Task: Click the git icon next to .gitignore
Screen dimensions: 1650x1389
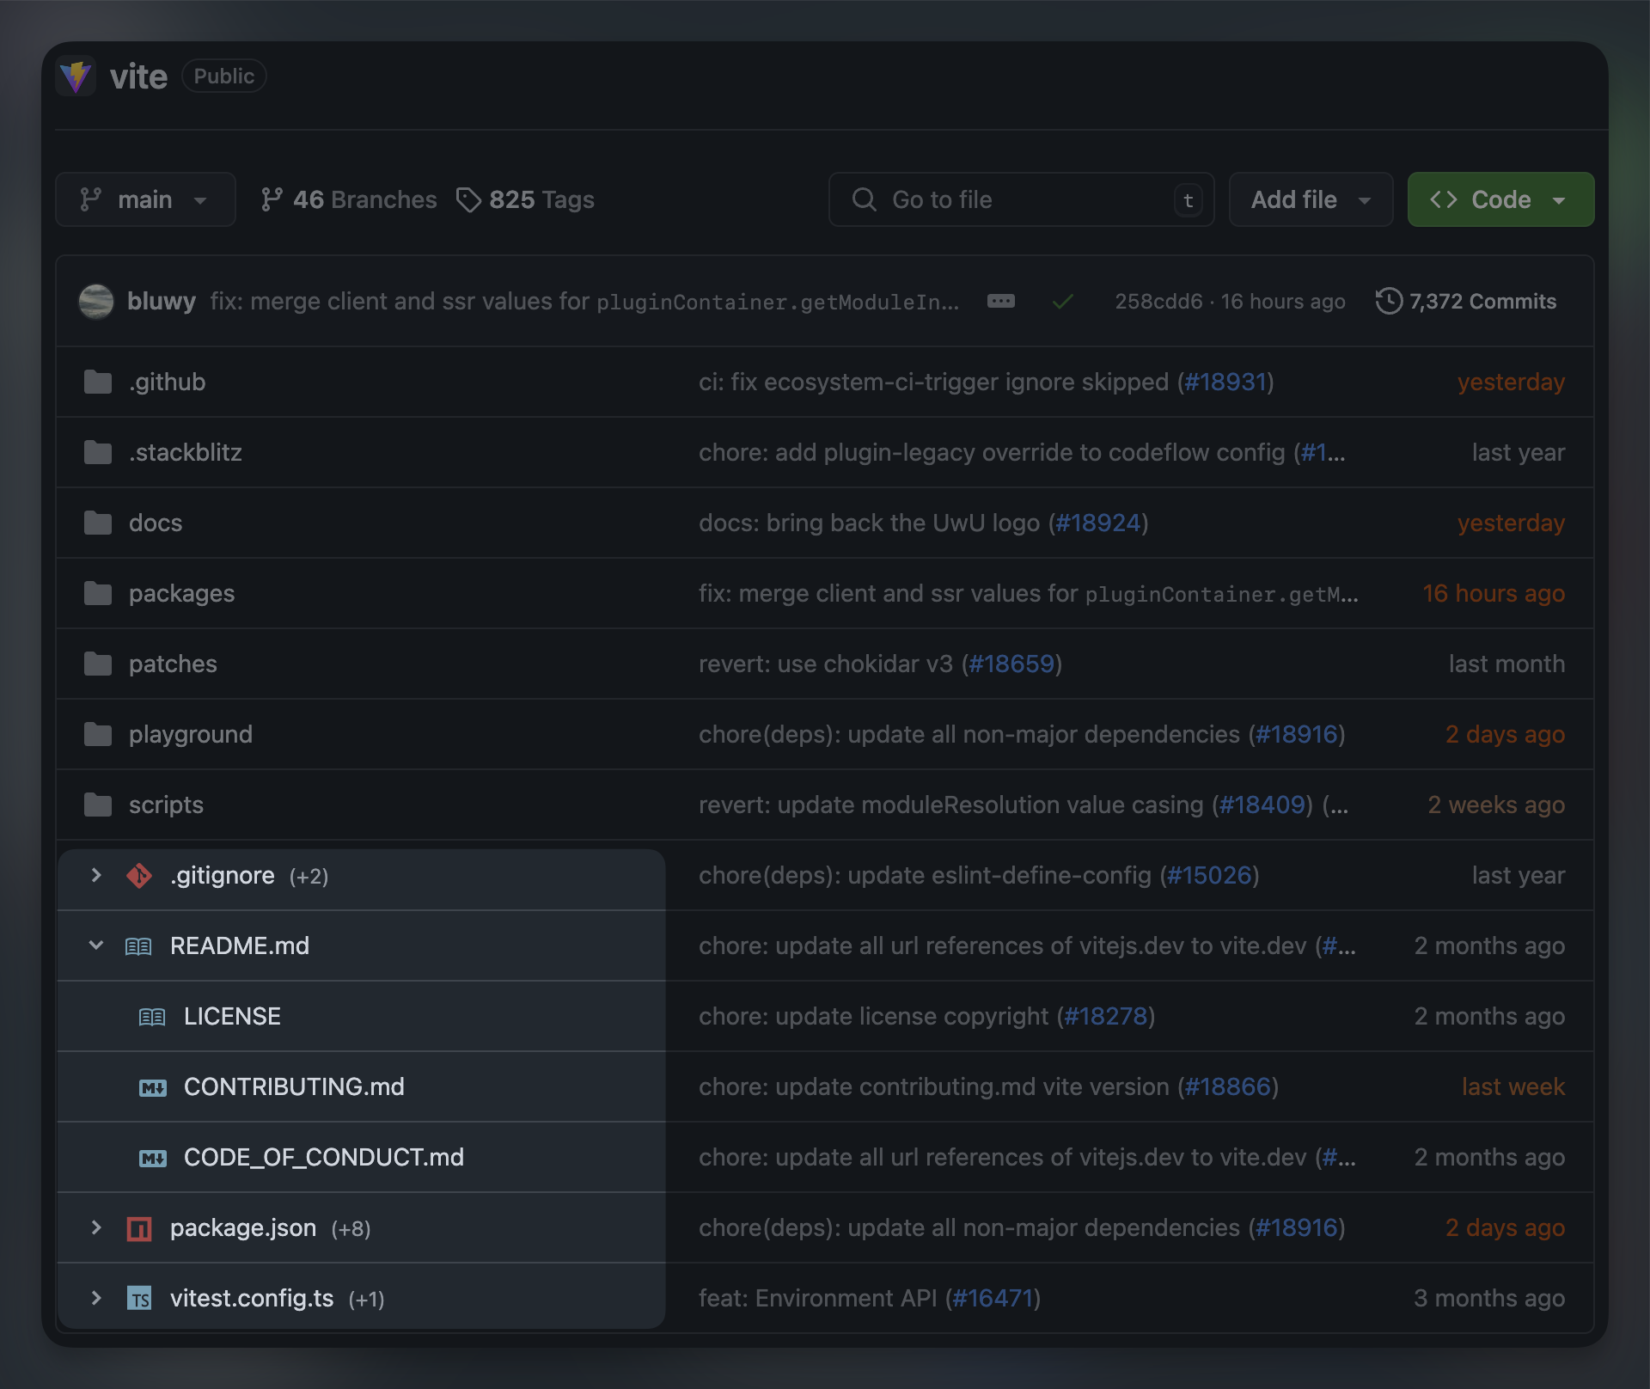Action: pos(139,876)
